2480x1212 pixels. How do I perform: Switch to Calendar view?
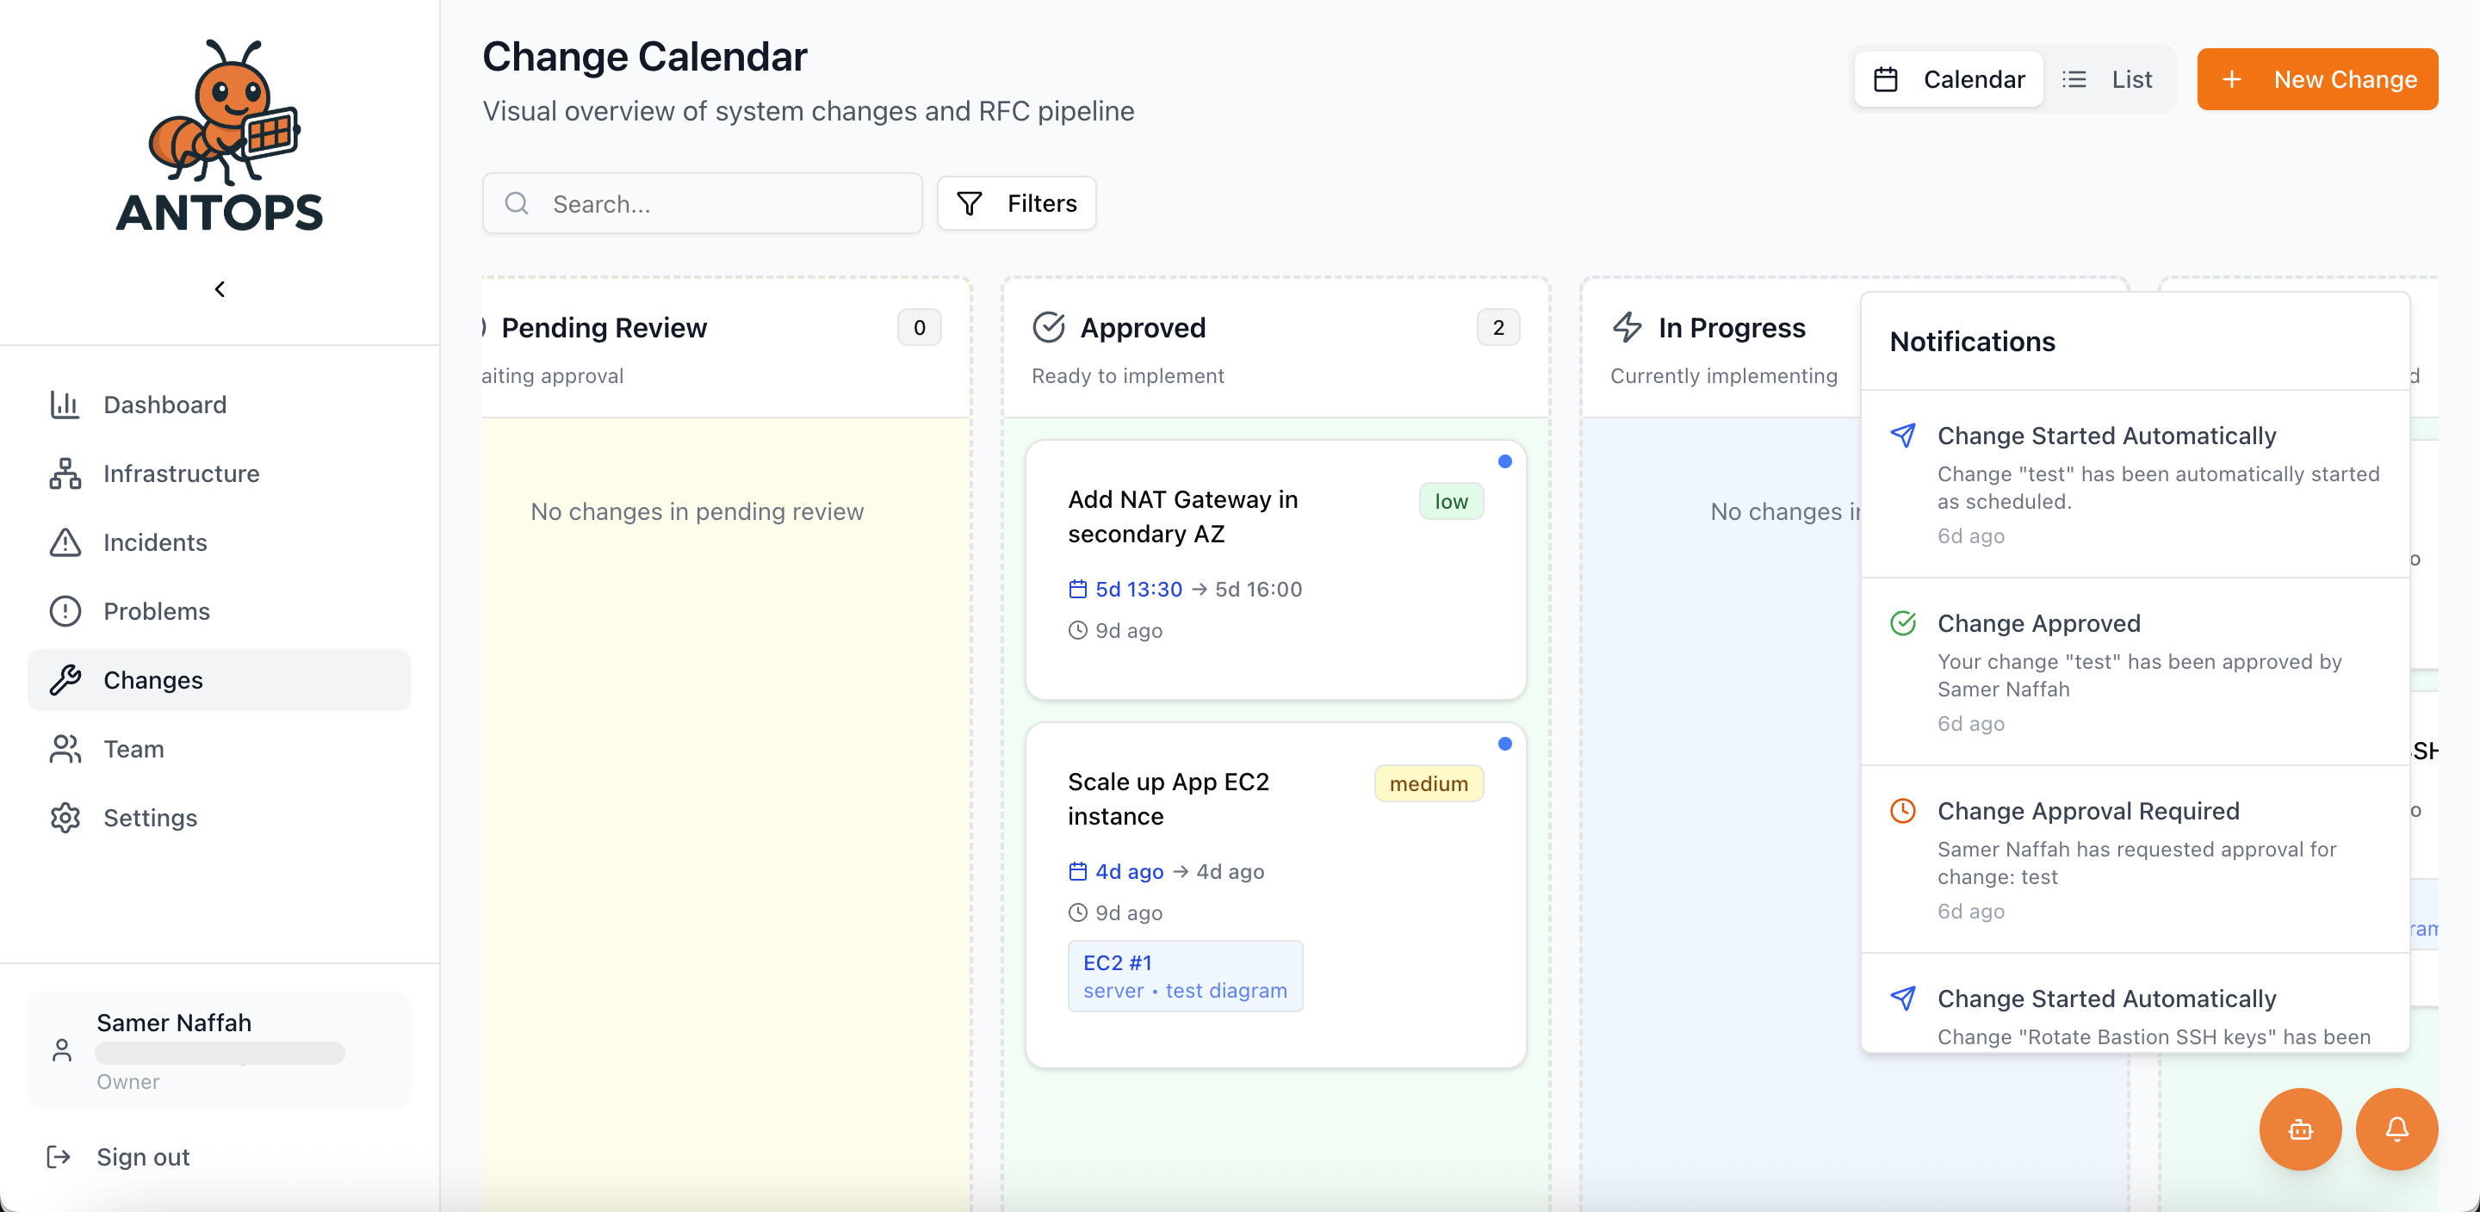[x=1949, y=79]
